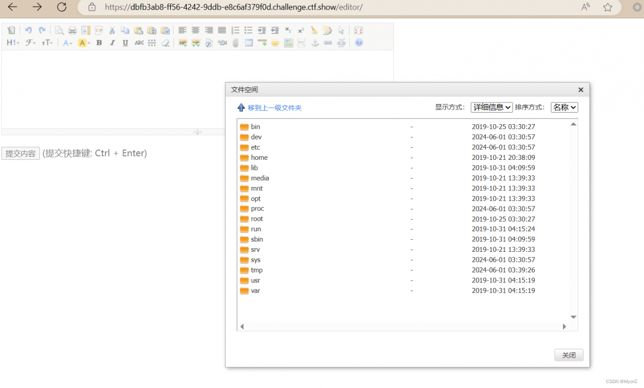Open the 详细信息 display mode dropdown
Screen dimensions: 644x388
click(491, 107)
